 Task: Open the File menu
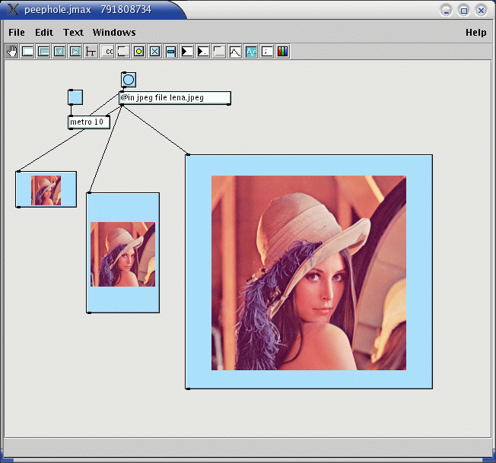pyautogui.click(x=17, y=32)
